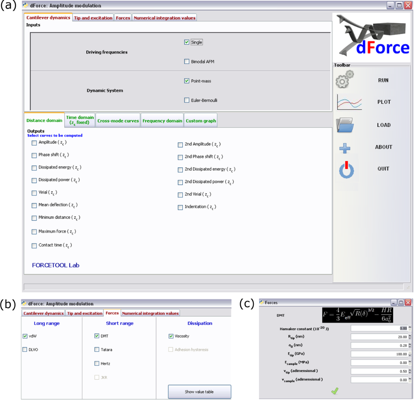Tick the Phase shift output checkbox
This screenshot has height=400, width=415.
(34, 155)
